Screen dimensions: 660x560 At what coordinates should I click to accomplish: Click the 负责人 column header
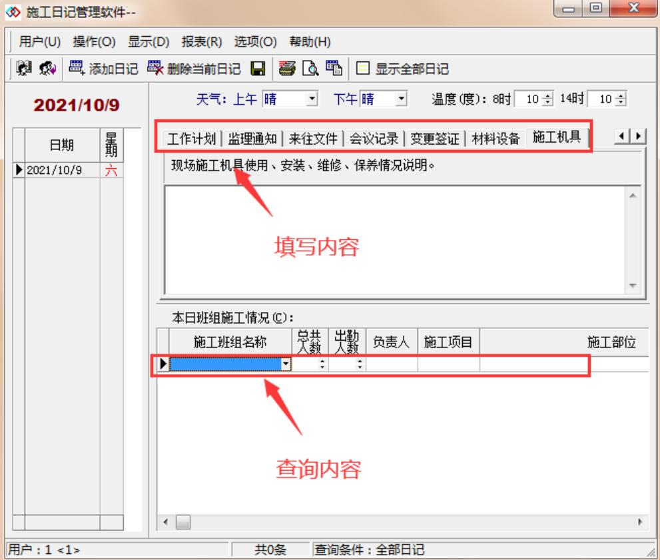coord(392,342)
